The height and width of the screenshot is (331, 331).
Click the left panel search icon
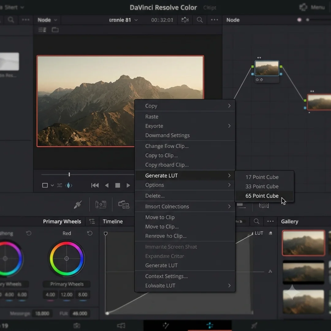pyautogui.click(x=11, y=20)
